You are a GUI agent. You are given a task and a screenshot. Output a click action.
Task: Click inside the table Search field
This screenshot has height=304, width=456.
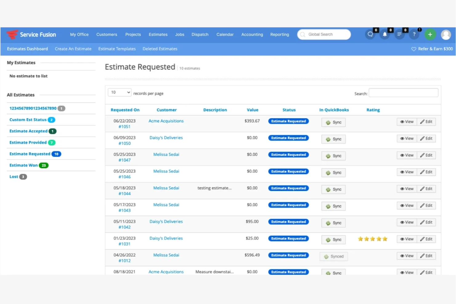click(x=403, y=92)
